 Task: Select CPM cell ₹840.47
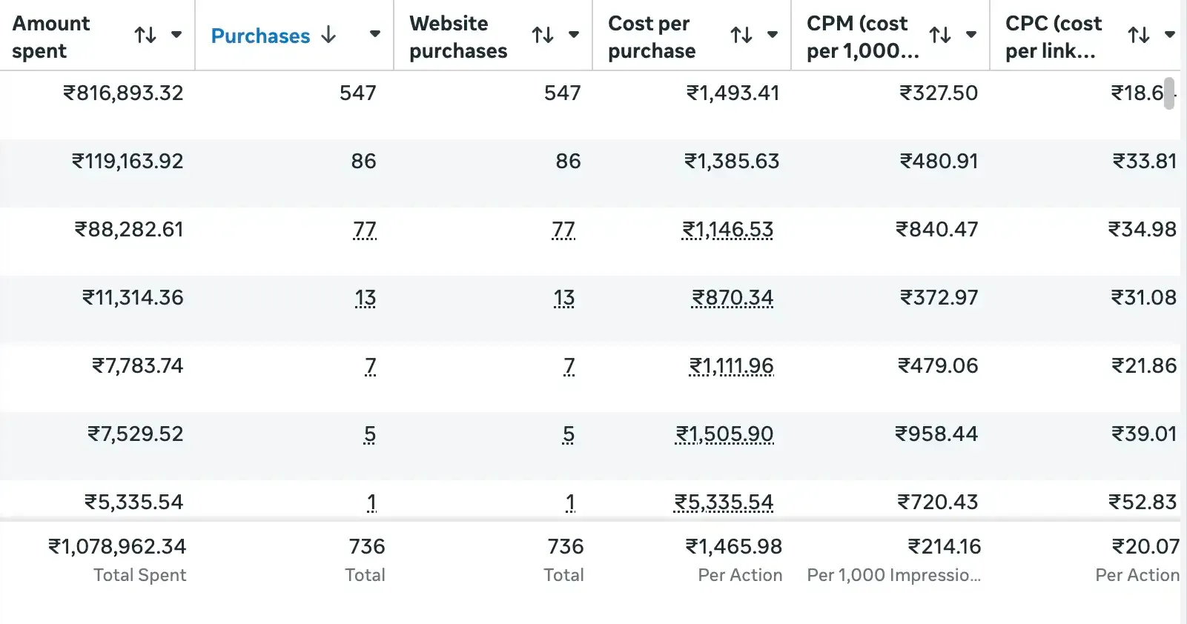[x=937, y=230]
